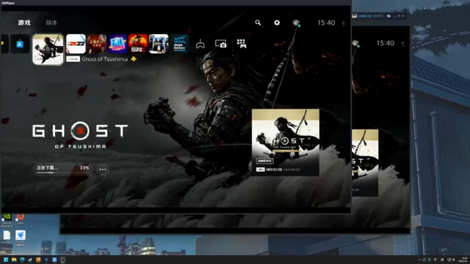Screen dimensions: 470x264
Task: Open GeForce Experience desktop shortcut
Action: point(6,221)
